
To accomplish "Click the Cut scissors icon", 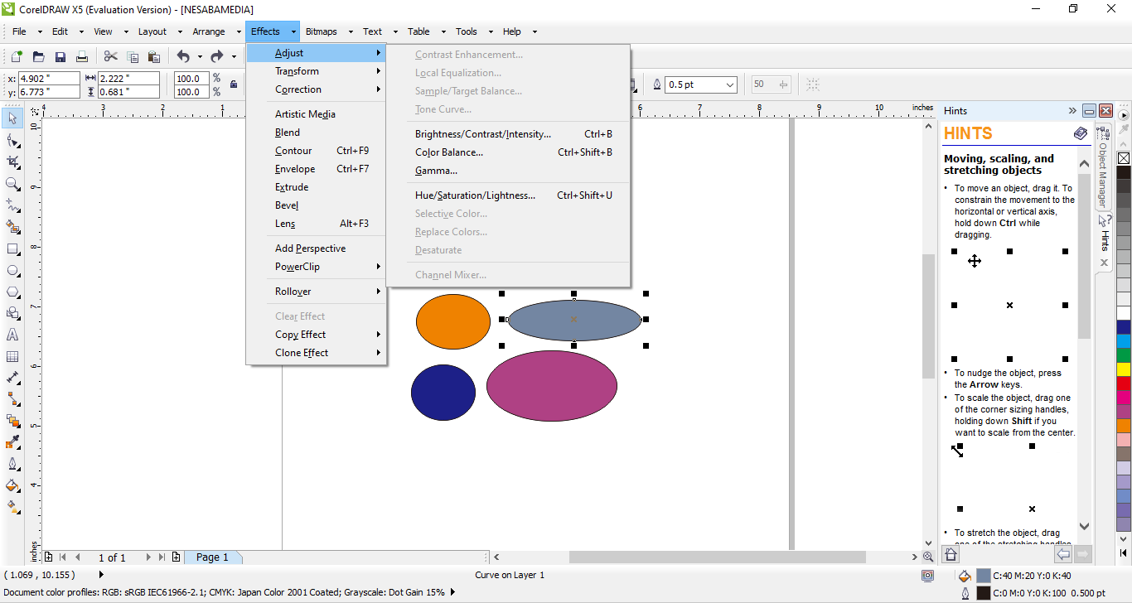I will pos(110,57).
